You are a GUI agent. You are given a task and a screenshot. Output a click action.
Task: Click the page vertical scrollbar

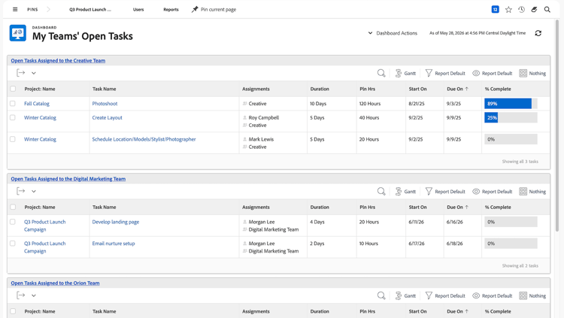point(557,126)
